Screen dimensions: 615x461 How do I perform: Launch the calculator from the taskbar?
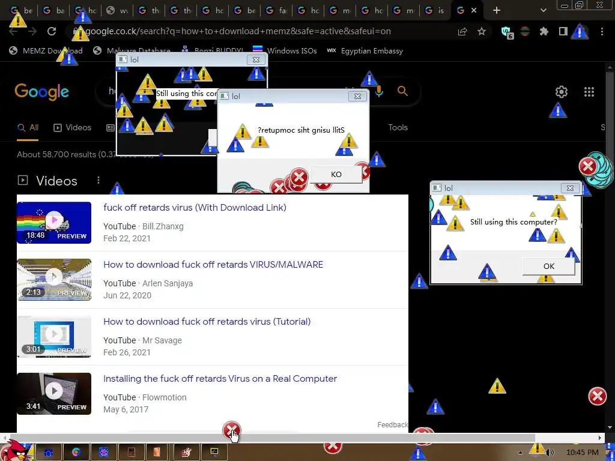131,453
